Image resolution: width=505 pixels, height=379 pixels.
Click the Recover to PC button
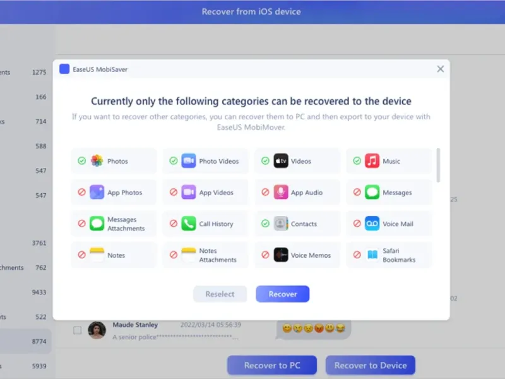[x=272, y=365]
